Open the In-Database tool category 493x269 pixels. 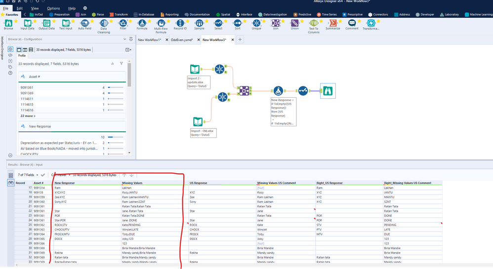coord(144,14)
